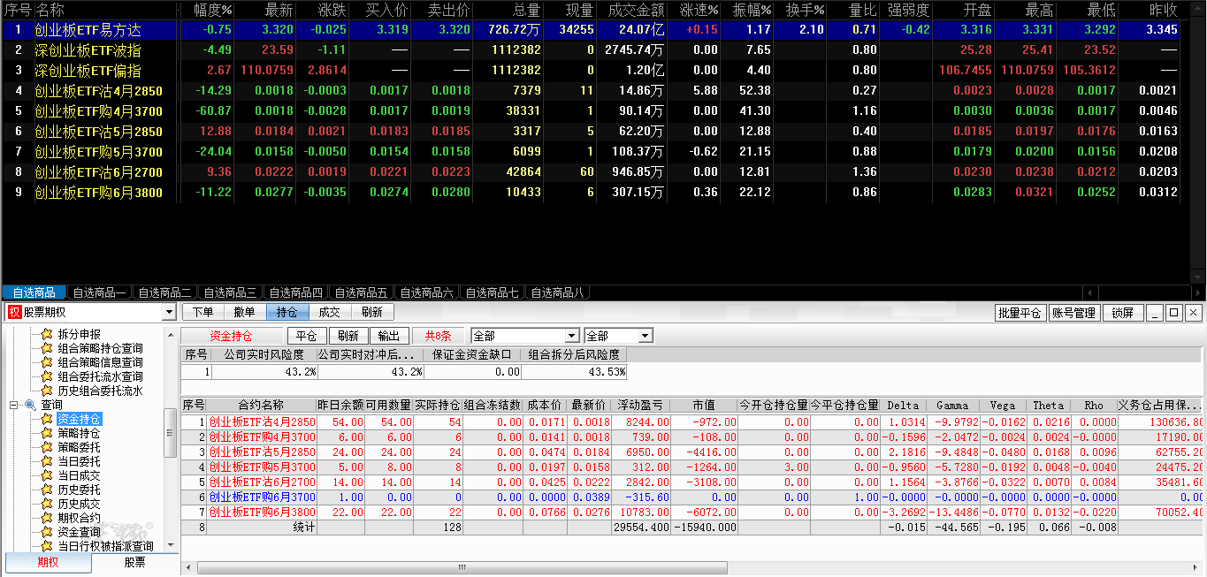Collapse the 查询 tree node
Viewport: 1207px width, 577px height.
click(x=14, y=405)
